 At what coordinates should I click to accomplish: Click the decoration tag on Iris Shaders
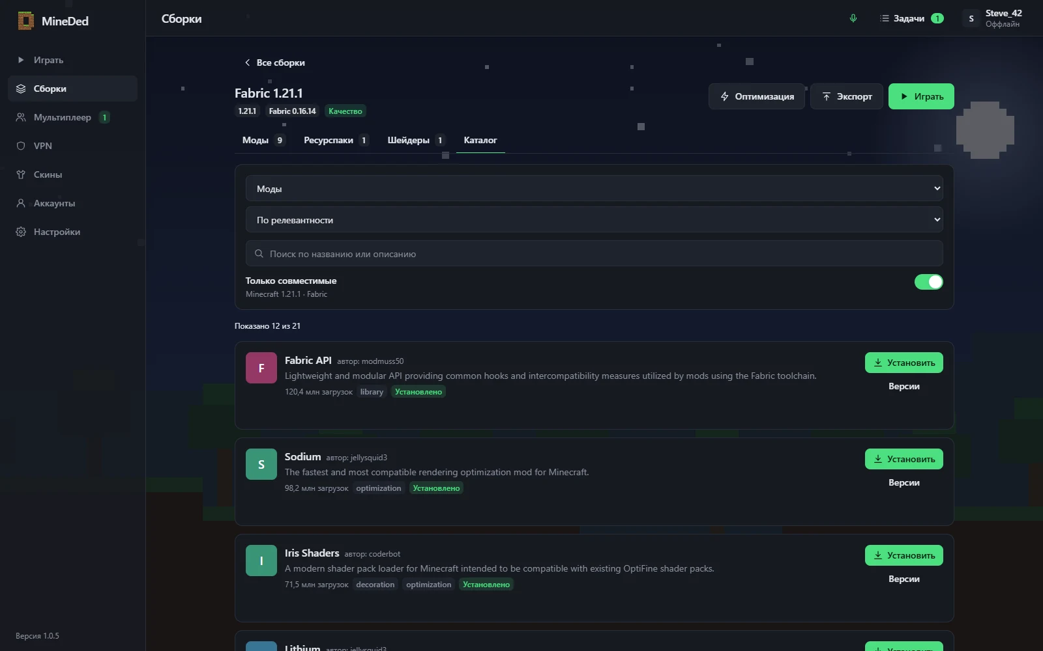click(x=375, y=585)
